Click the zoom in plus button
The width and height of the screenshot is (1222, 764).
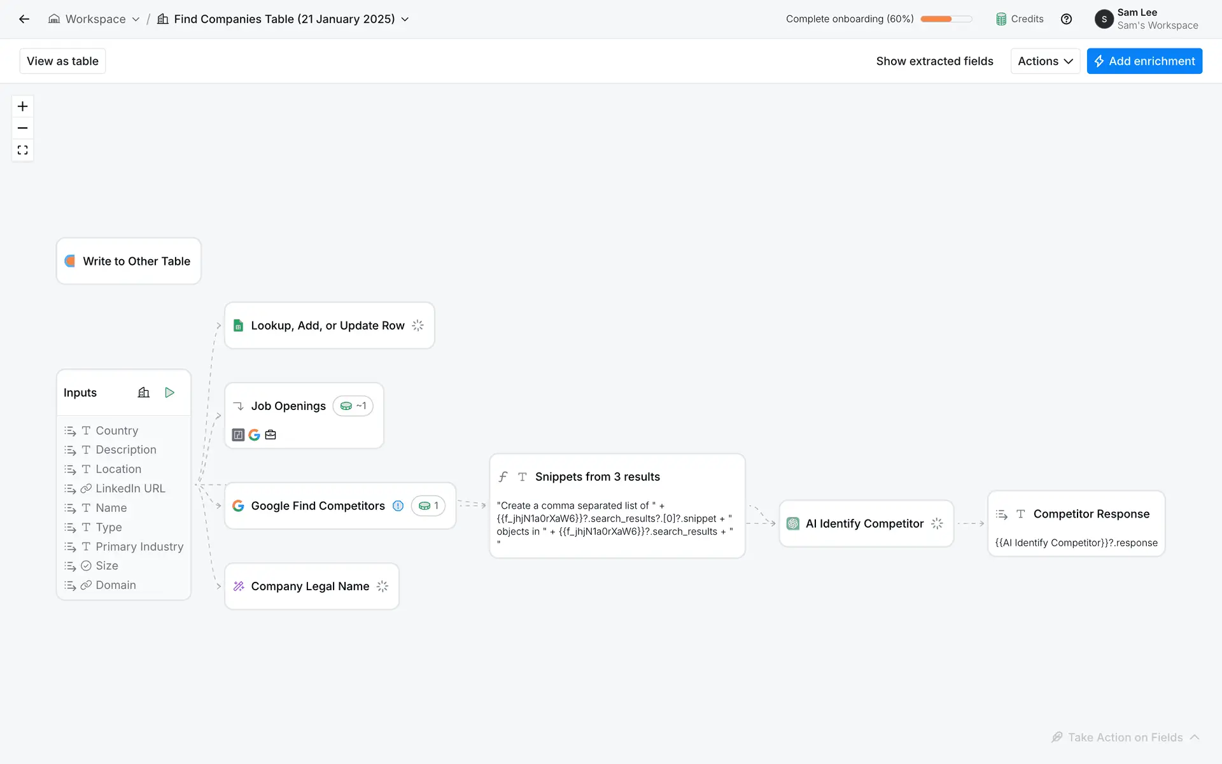click(x=23, y=106)
